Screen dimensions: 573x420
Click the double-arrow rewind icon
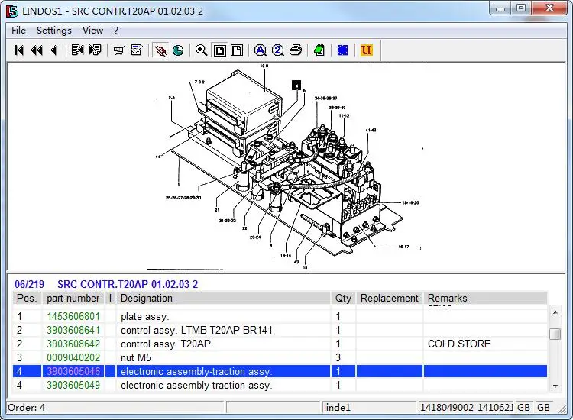pyautogui.click(x=37, y=50)
